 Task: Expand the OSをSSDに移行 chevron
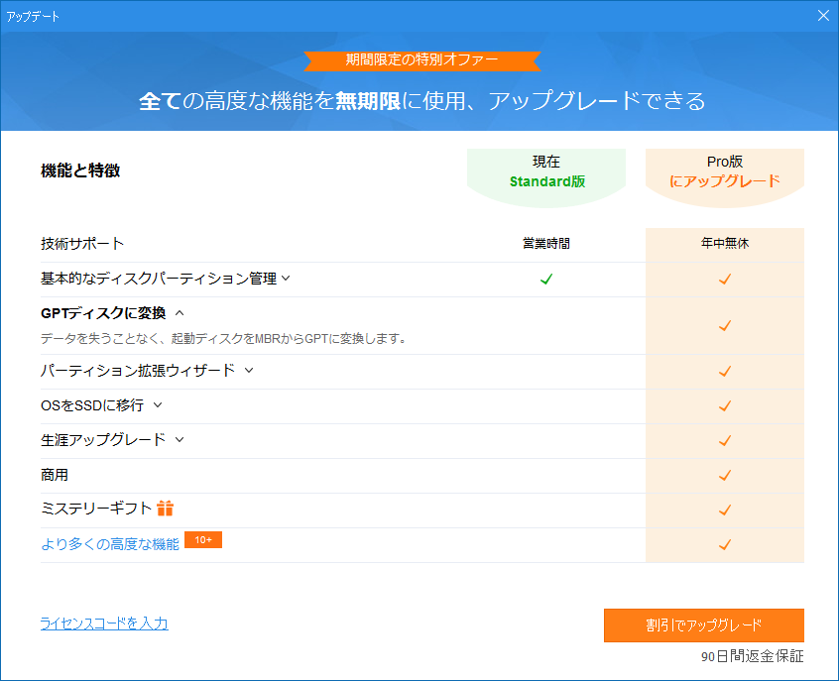click(x=158, y=404)
